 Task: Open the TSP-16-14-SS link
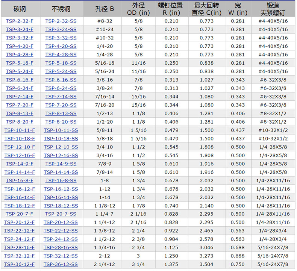61,197
